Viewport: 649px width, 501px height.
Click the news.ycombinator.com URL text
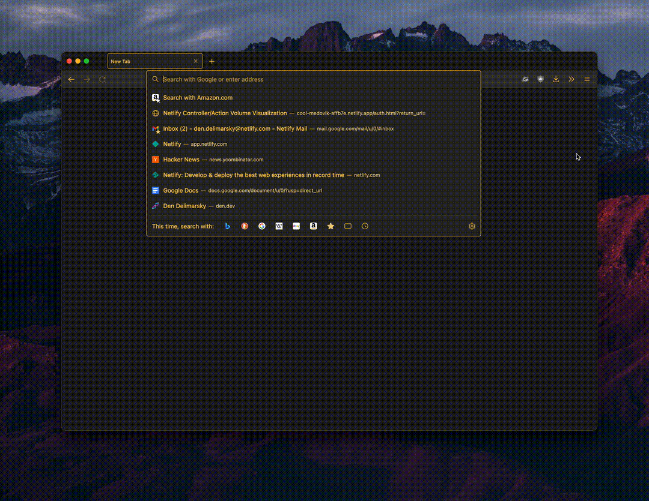(x=236, y=160)
